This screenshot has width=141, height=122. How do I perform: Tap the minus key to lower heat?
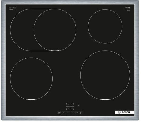coord(68,113)
